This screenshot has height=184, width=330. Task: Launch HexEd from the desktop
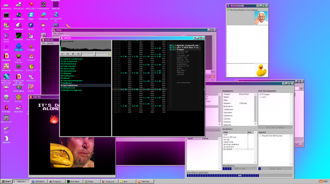click(x=31, y=26)
